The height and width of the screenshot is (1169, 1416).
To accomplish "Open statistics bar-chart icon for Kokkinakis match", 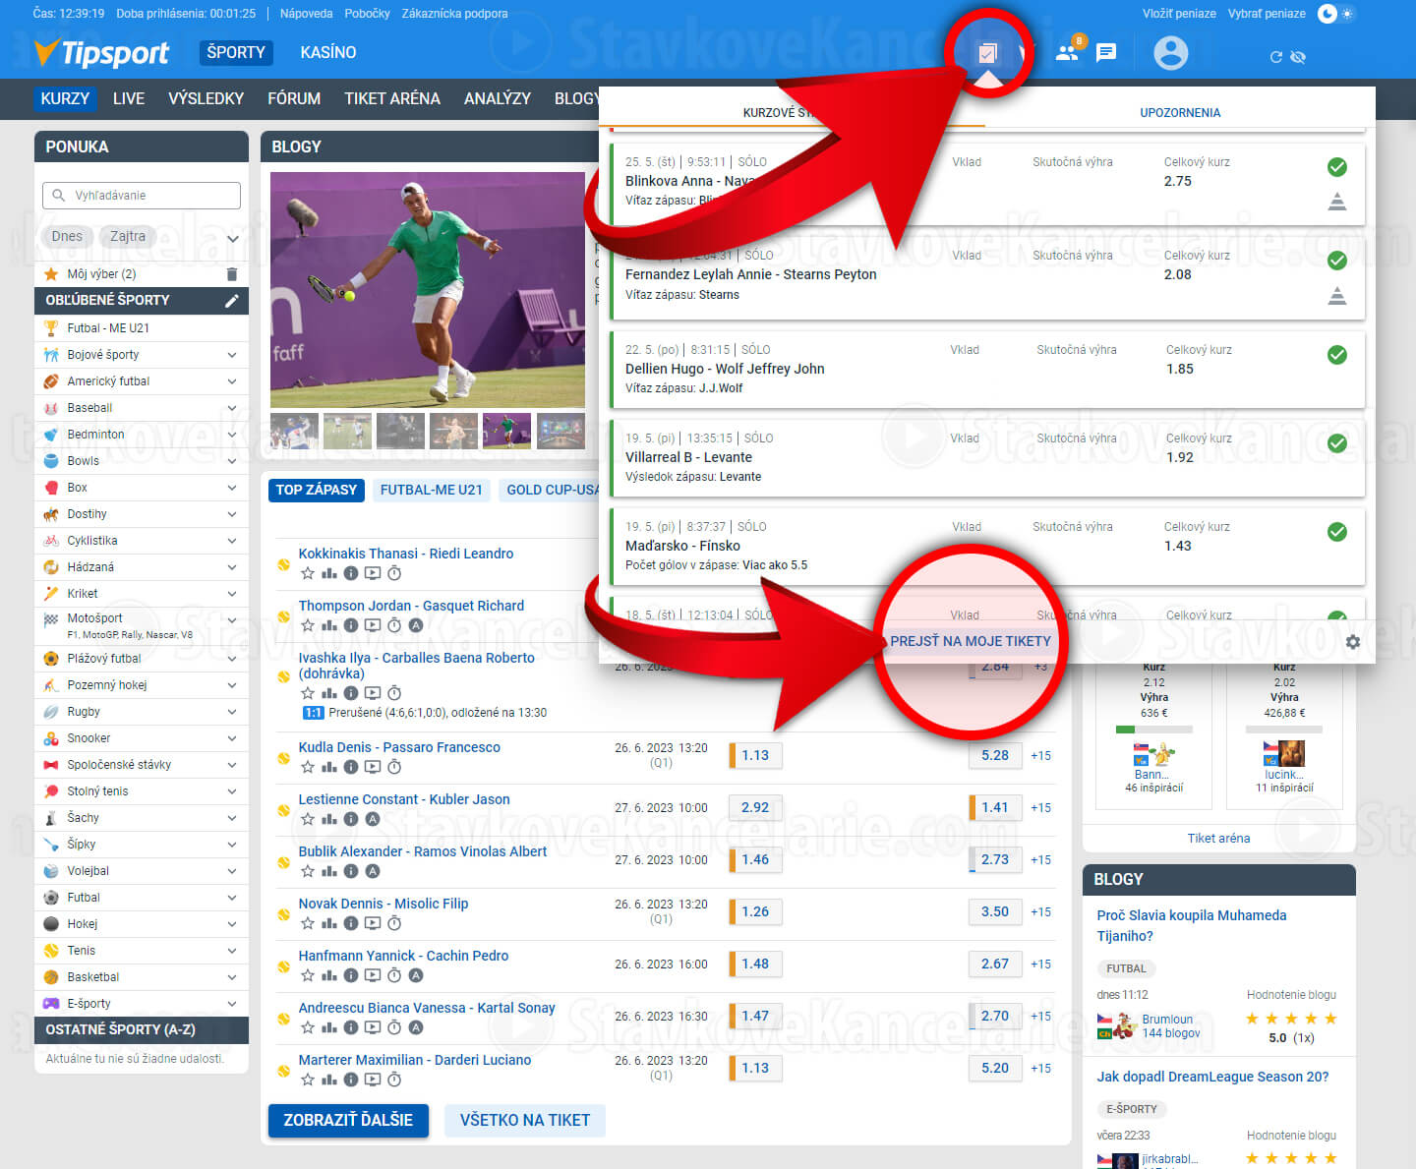I will [329, 573].
